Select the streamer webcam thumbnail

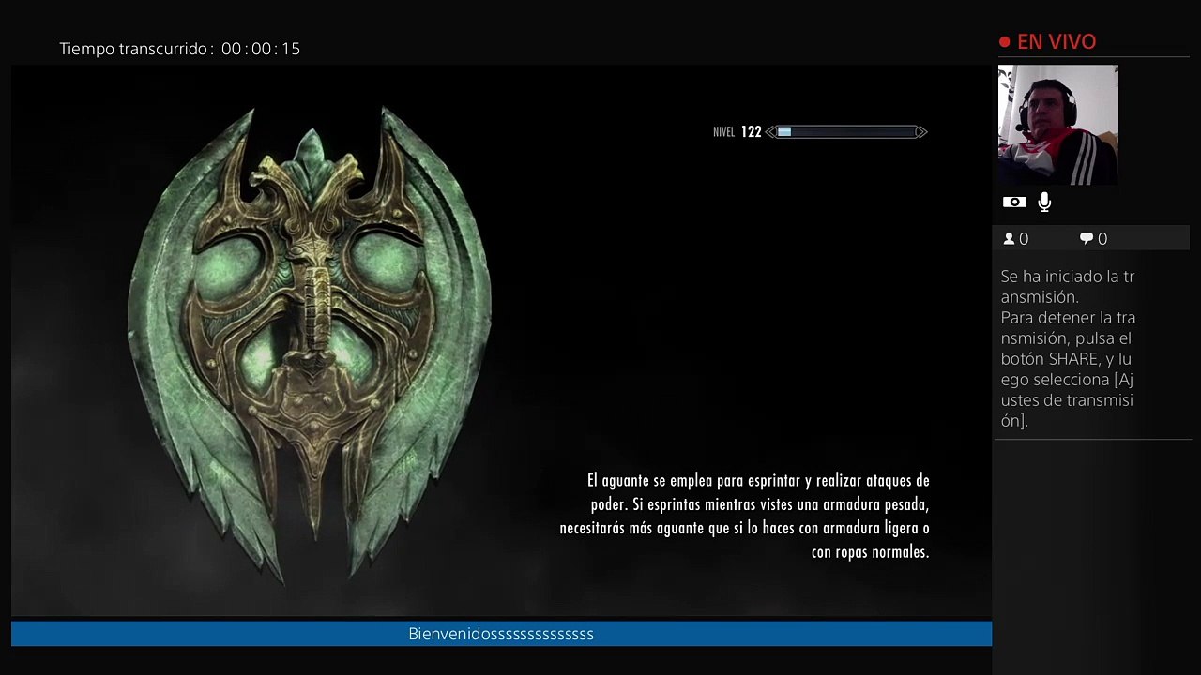(x=1057, y=125)
